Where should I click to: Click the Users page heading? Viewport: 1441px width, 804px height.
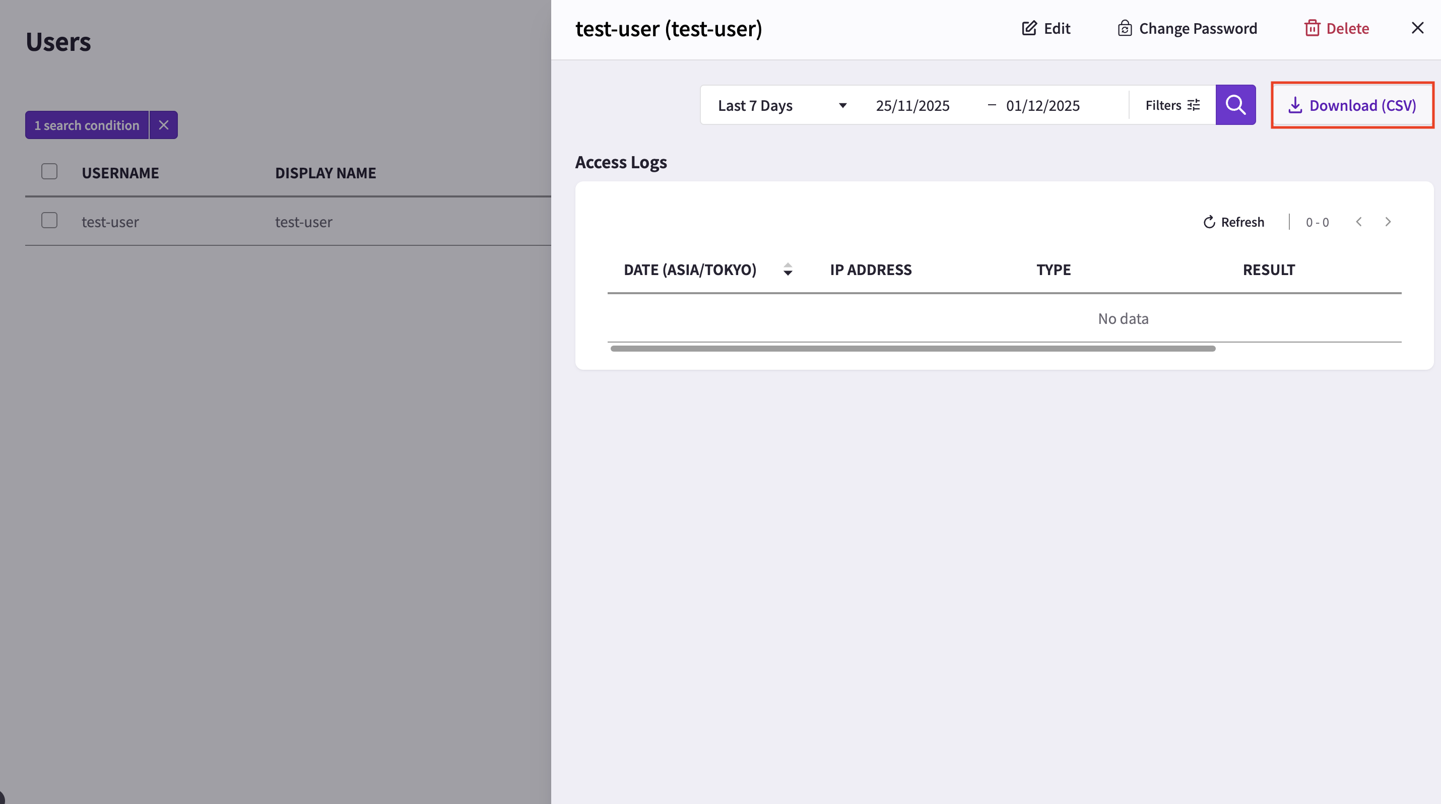tap(58, 41)
